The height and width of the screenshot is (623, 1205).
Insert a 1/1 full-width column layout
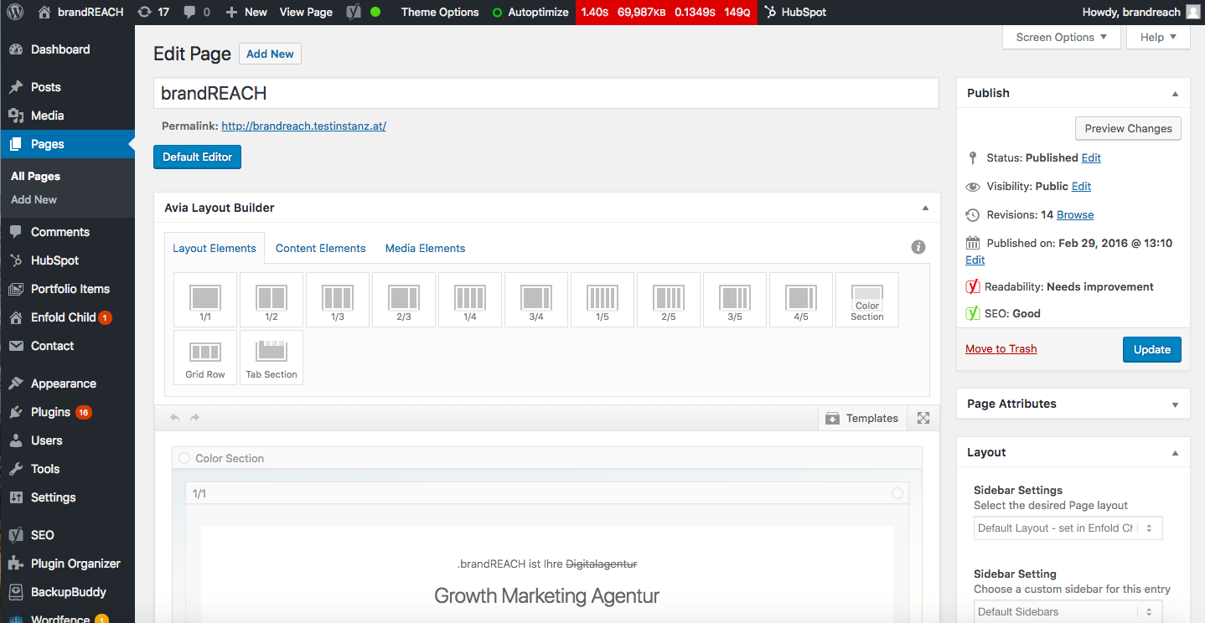point(205,300)
